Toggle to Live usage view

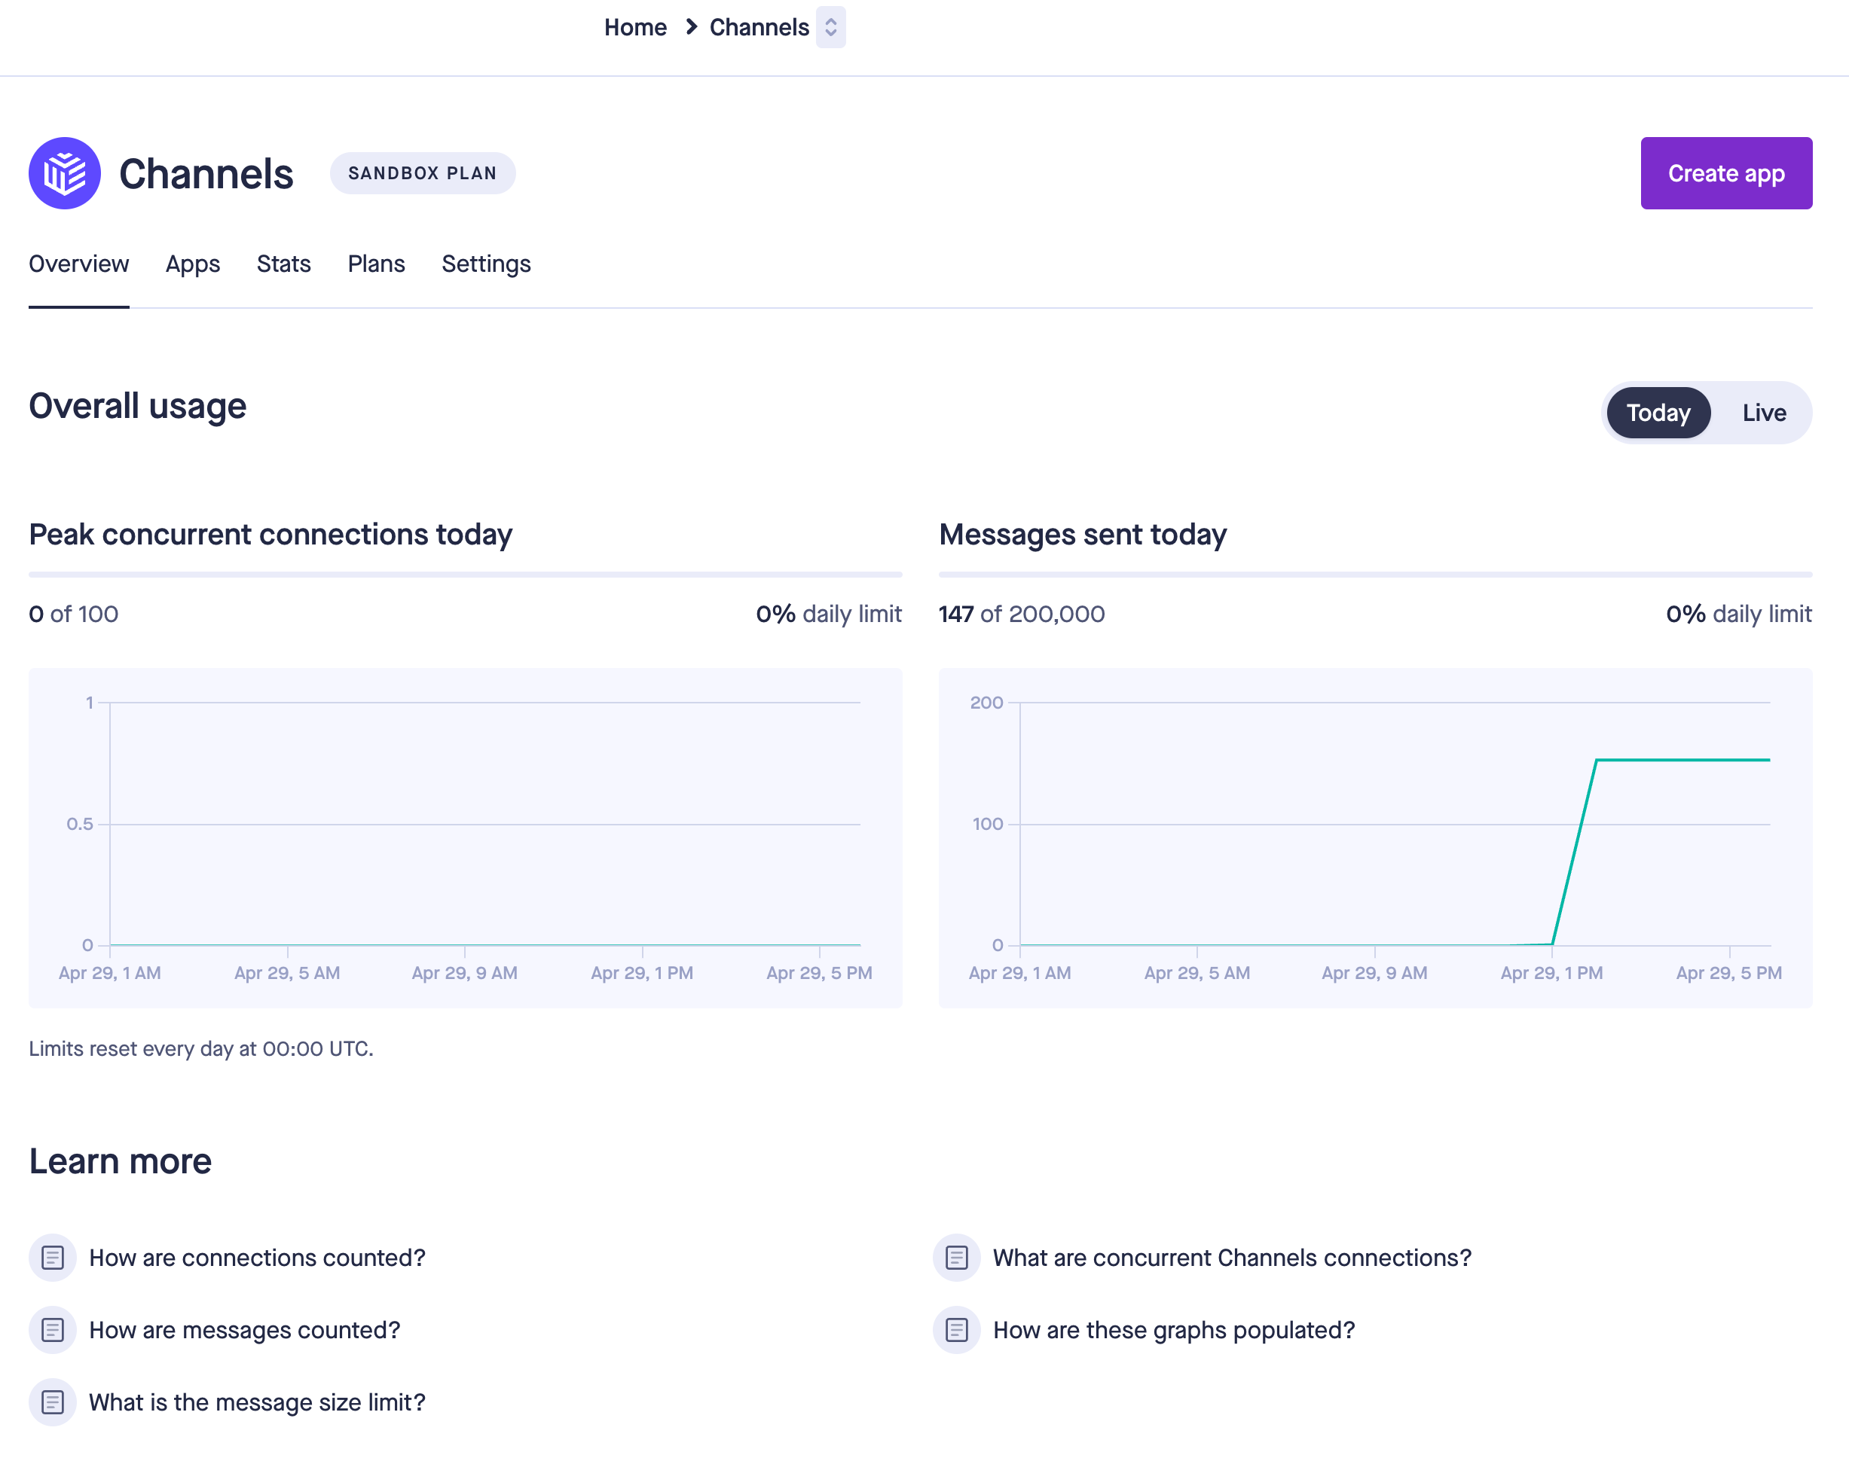[x=1763, y=411]
